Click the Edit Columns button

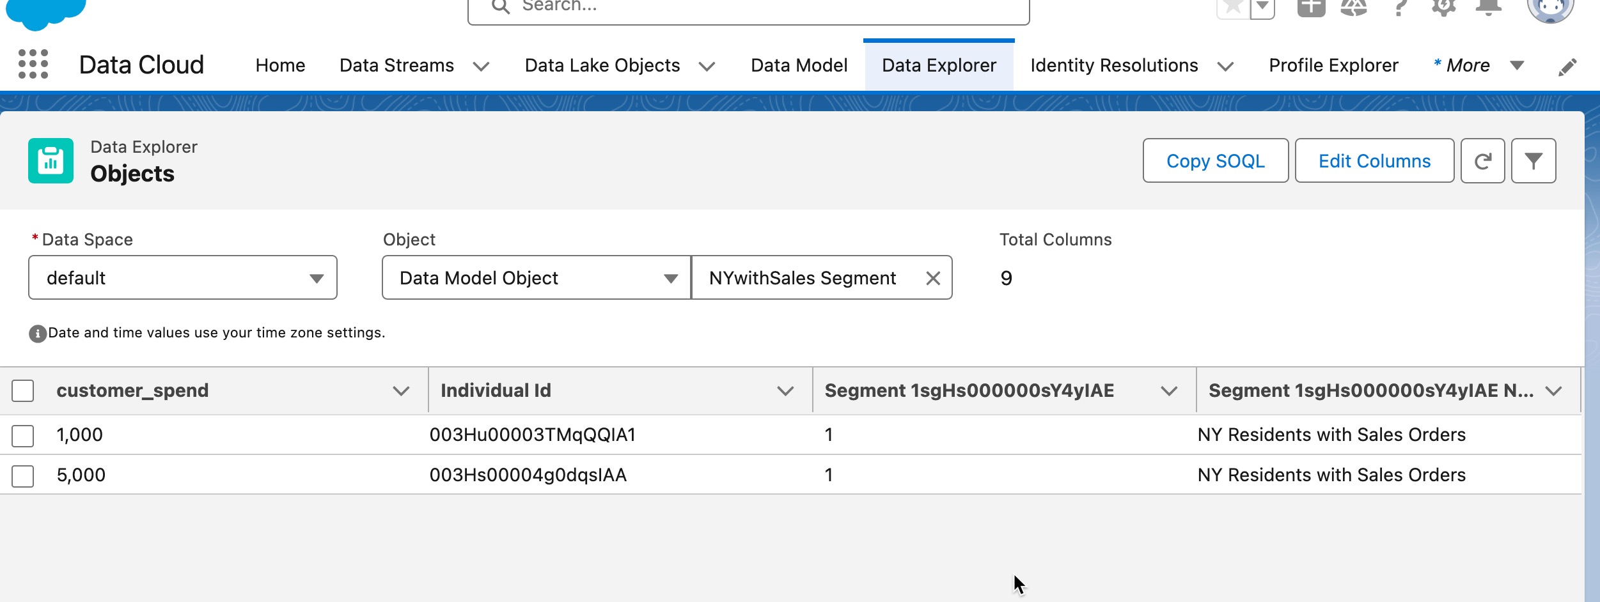pyautogui.click(x=1374, y=161)
